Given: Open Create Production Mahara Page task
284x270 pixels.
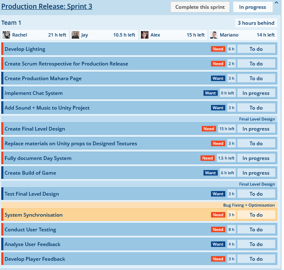Looking at the screenshot, I should [43, 79].
